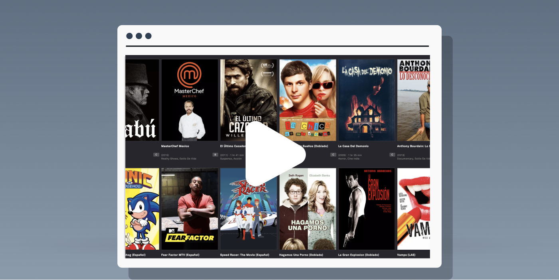Open the La Casa Del Demonio poster
The height and width of the screenshot is (280, 559).
click(x=366, y=100)
